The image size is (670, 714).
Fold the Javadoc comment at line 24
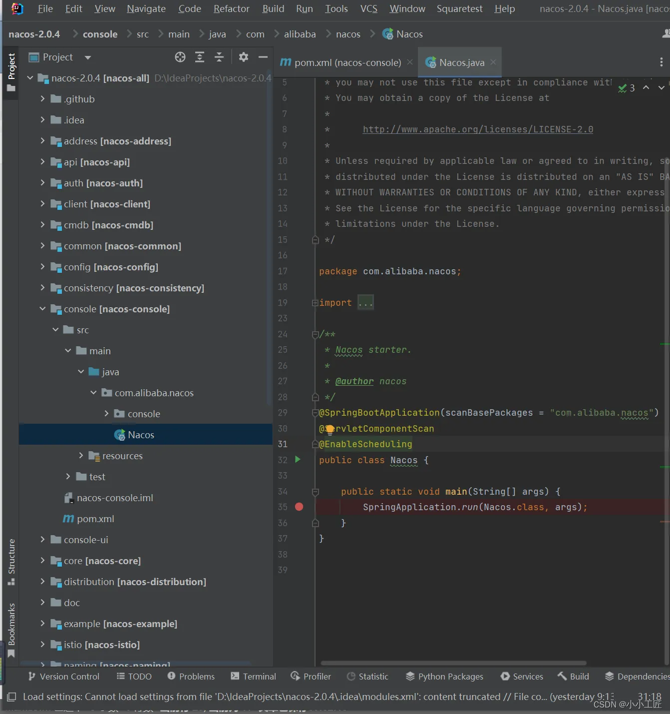(x=315, y=334)
